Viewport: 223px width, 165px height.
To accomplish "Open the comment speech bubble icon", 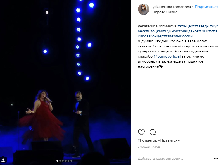I will [153, 132].
